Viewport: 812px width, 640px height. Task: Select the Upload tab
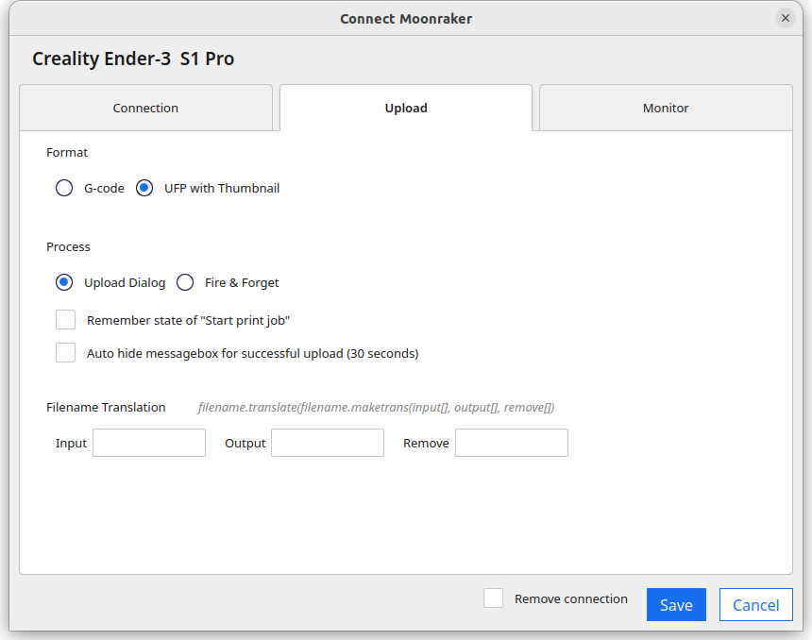pos(406,108)
